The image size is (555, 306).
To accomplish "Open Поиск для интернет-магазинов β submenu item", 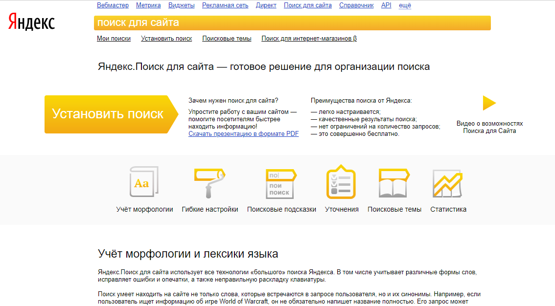I will (309, 39).
